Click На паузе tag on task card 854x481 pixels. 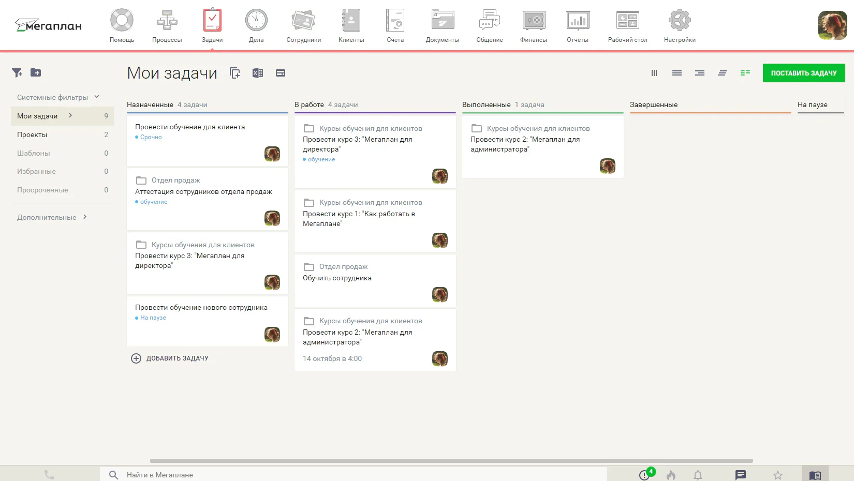151,318
